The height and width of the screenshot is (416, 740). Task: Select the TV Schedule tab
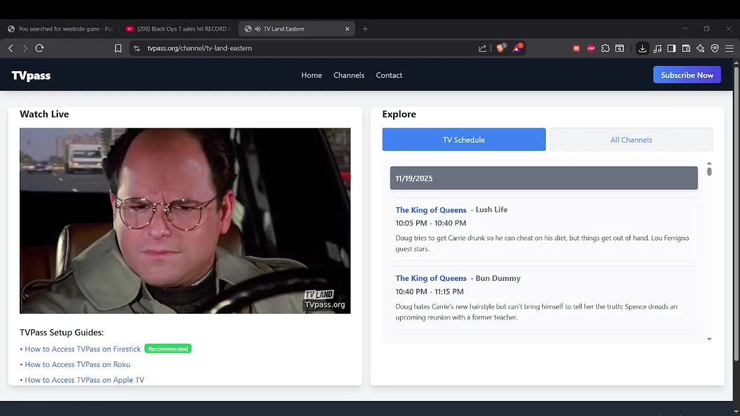point(464,140)
